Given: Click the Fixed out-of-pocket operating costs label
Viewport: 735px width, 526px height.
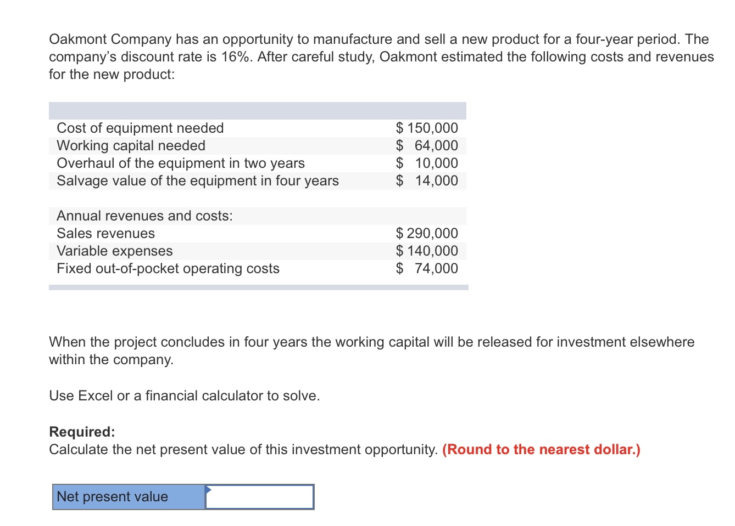Looking at the screenshot, I should click(169, 268).
